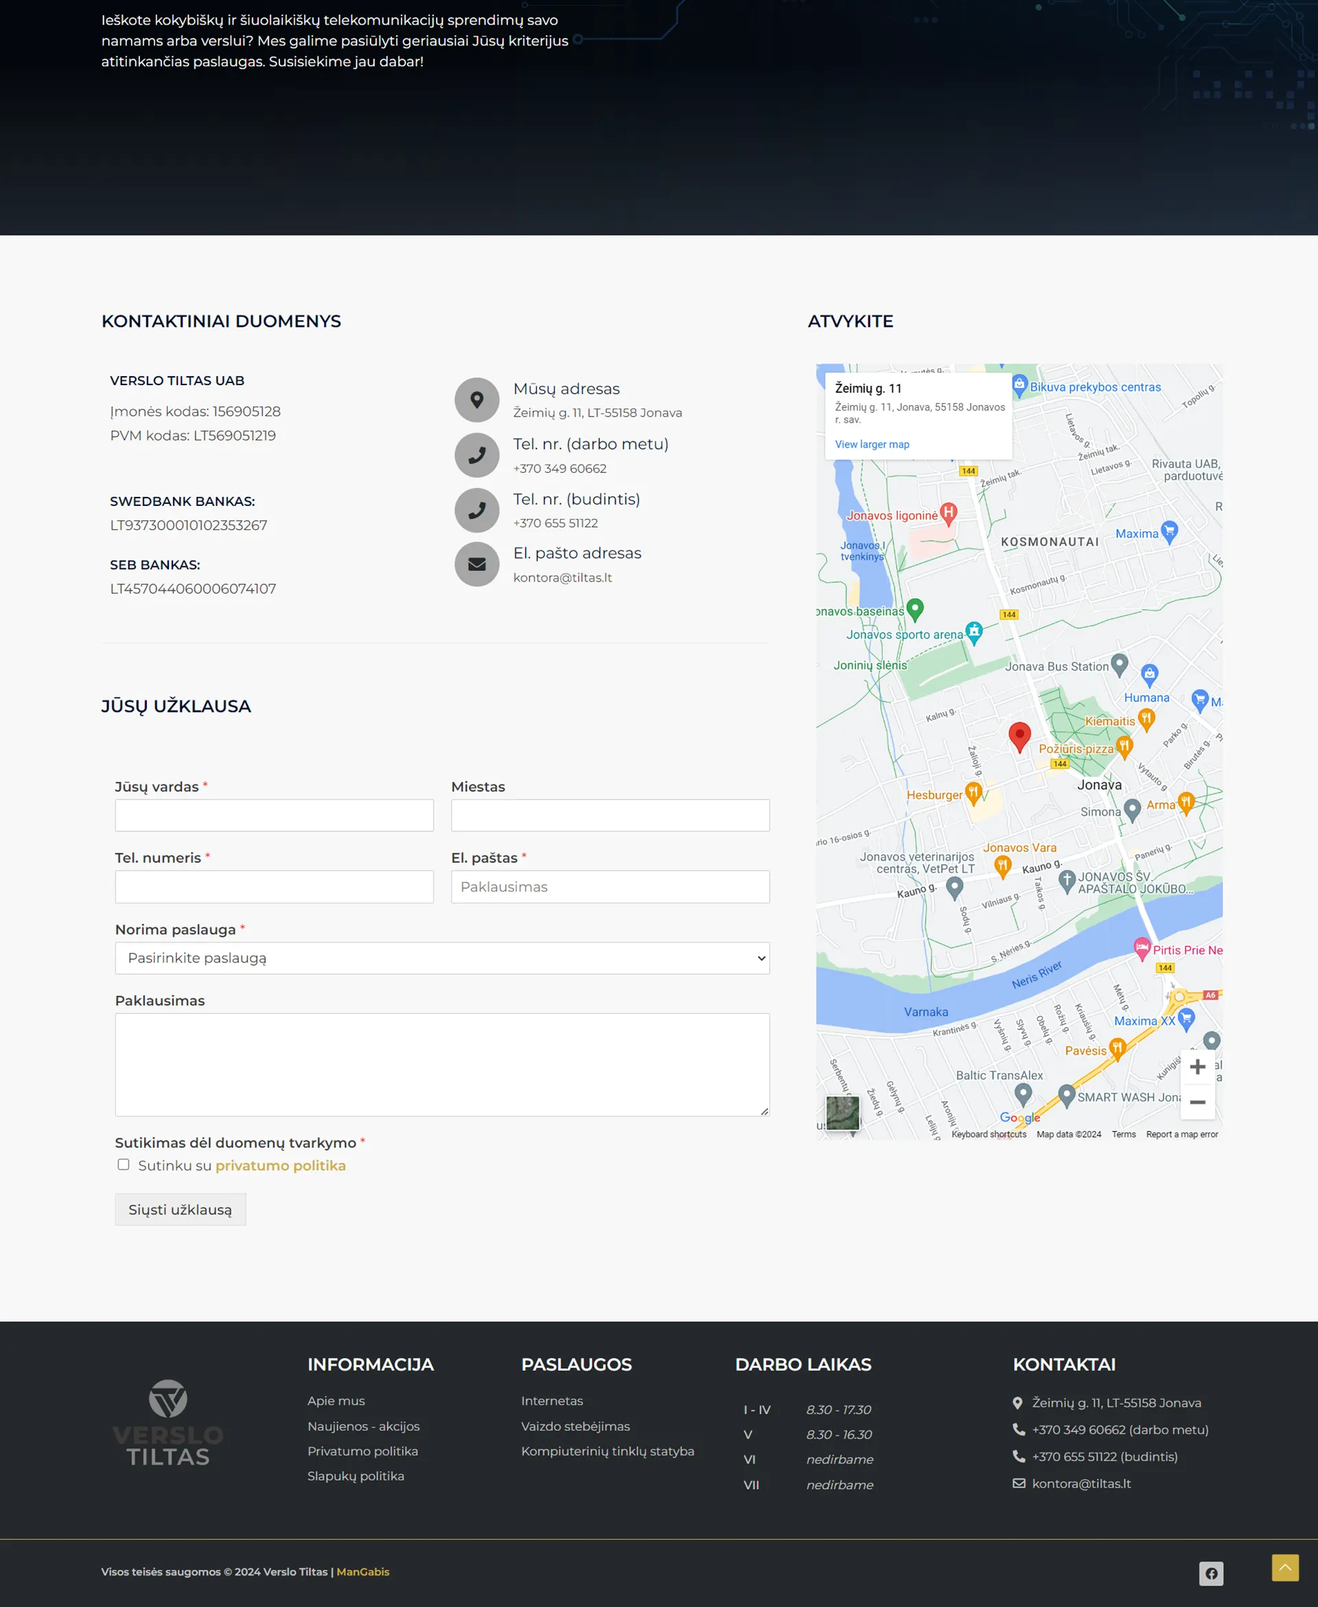Click the map zoom in plus icon

tap(1197, 1067)
